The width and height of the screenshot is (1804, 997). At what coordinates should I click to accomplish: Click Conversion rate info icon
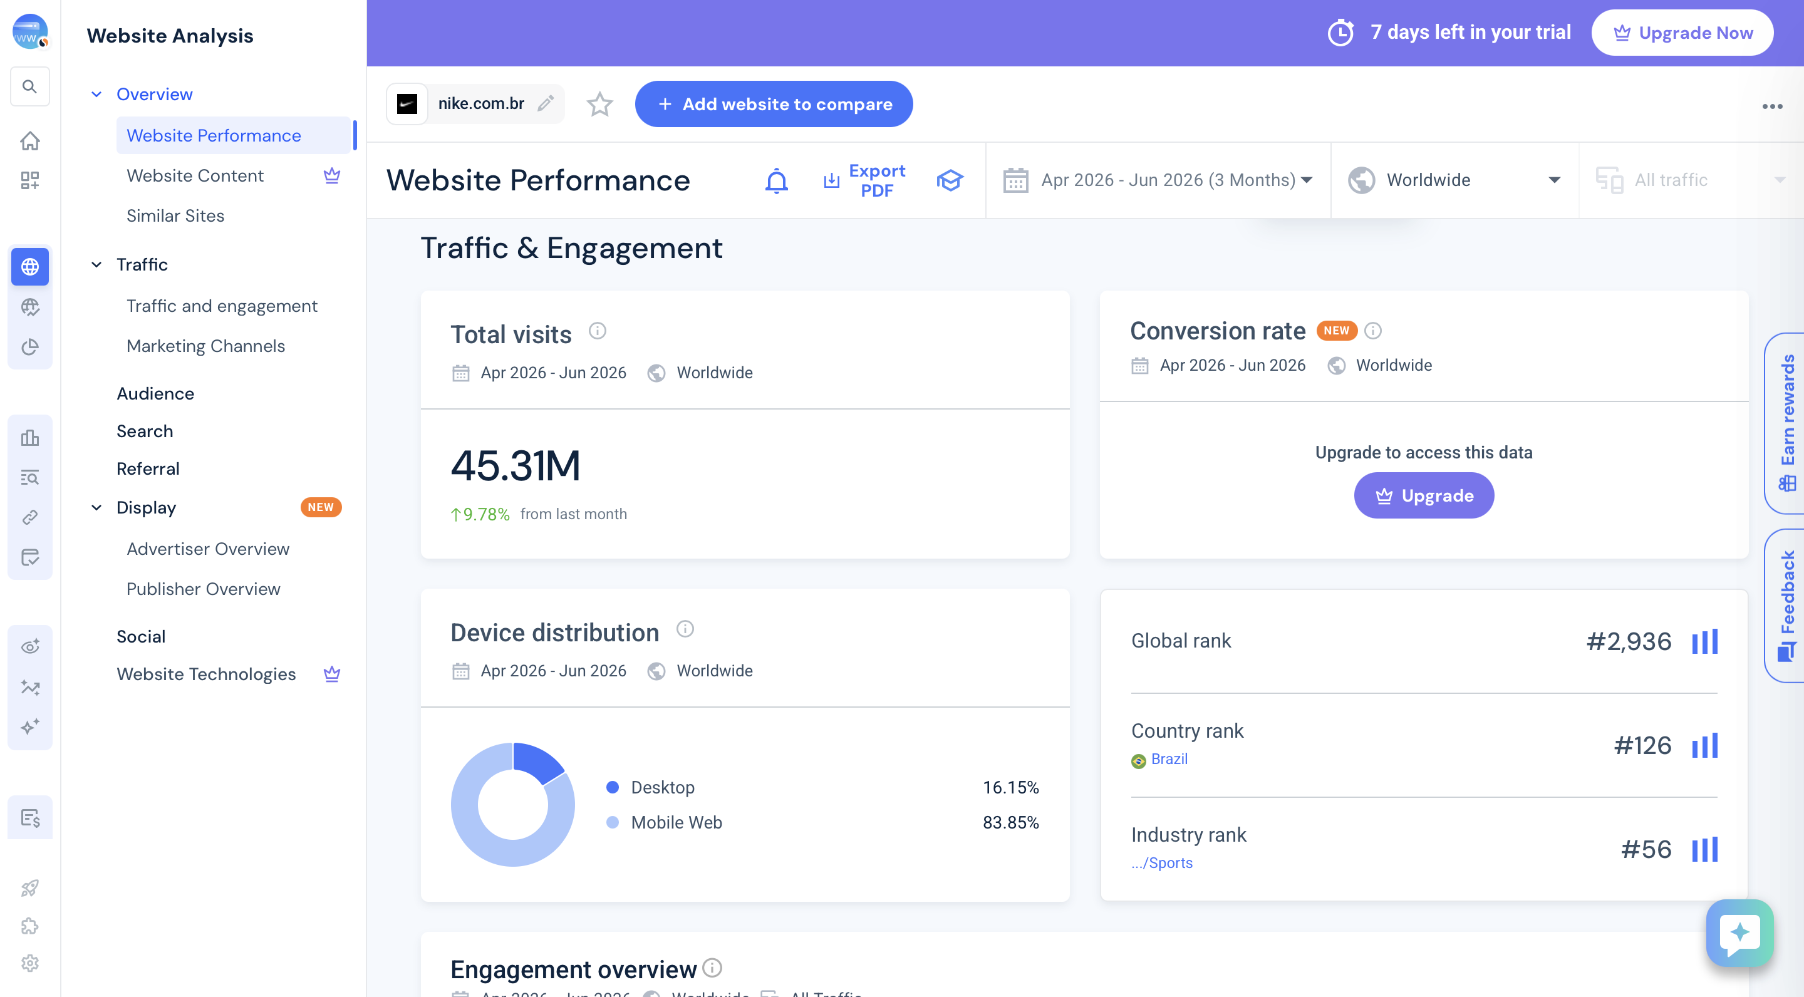1372,331
